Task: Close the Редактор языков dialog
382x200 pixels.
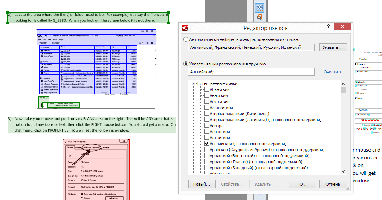Action: coord(342,27)
